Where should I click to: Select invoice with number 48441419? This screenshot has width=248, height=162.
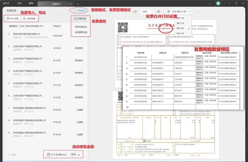point(45,122)
